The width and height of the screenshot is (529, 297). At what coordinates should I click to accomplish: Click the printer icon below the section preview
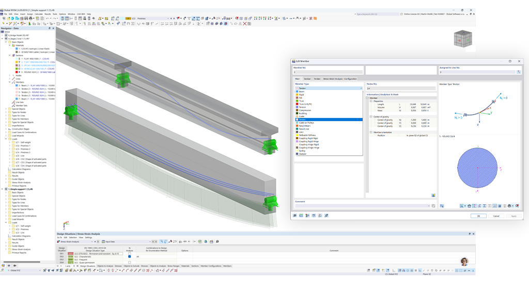[x=509, y=206]
